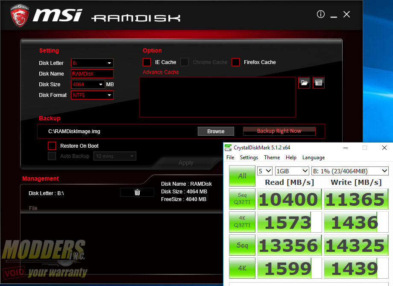Image resolution: width=393 pixels, height=286 pixels.
Task: Open the Theme menu in CrystalDiskMark
Action: pos(272,158)
